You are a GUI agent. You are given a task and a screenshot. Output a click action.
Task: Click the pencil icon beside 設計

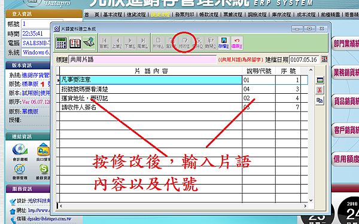(x=13, y=202)
